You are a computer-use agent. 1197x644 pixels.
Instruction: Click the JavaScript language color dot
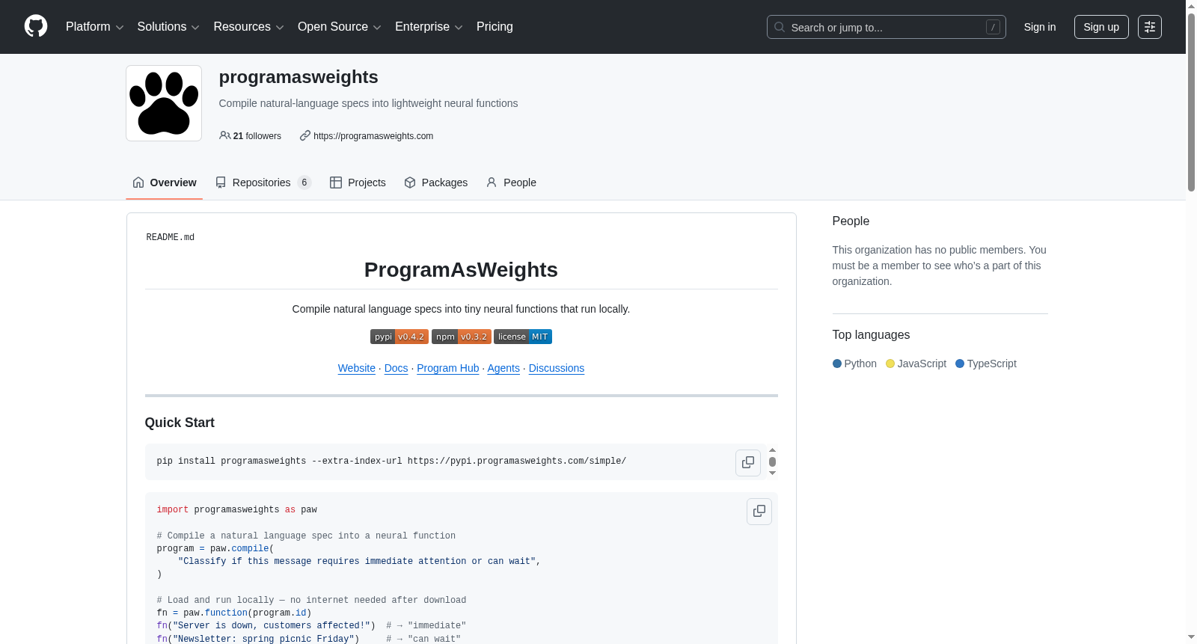pos(890,364)
